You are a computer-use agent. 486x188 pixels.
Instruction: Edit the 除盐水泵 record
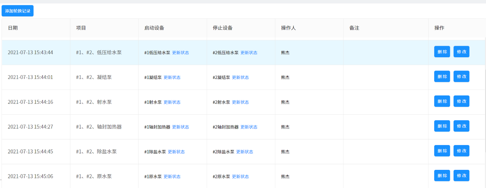click(x=461, y=151)
